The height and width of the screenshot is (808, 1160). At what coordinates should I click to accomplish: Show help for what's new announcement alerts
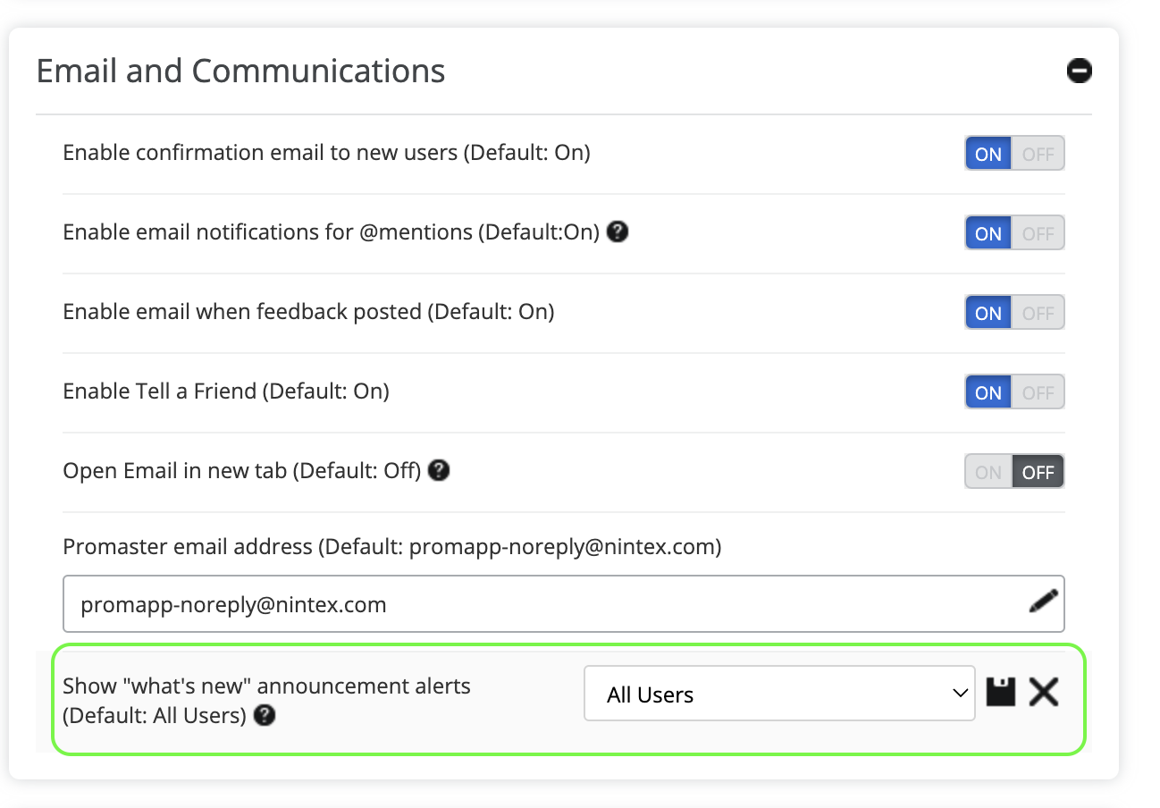pyautogui.click(x=264, y=716)
